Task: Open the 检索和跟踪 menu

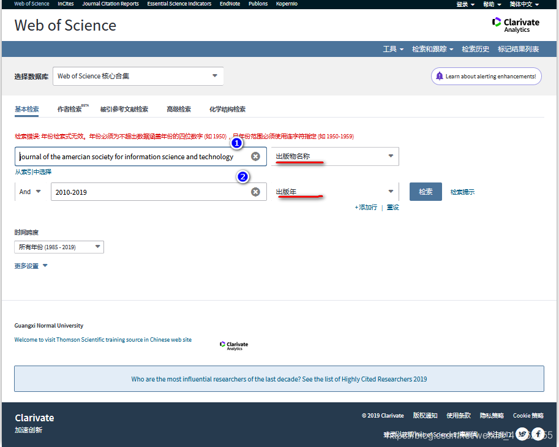Action: 432,49
